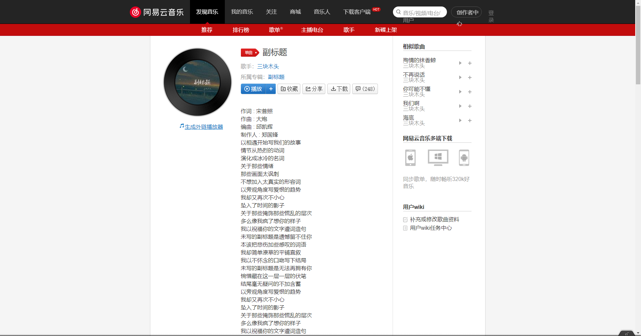Visit artist page 三块木头
The image size is (641, 336).
click(x=268, y=66)
